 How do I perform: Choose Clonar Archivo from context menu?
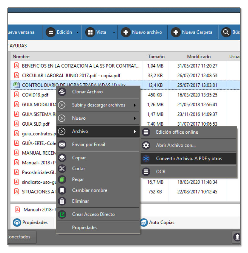pos(98,92)
